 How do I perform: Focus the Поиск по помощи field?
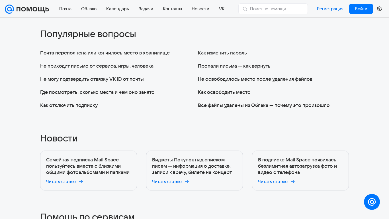point(276,9)
